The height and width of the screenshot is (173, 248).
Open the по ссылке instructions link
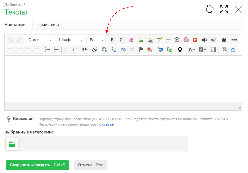(x=105, y=125)
